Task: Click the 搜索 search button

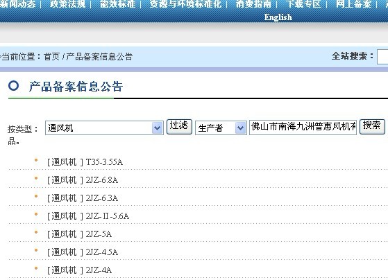Action: tap(372, 127)
